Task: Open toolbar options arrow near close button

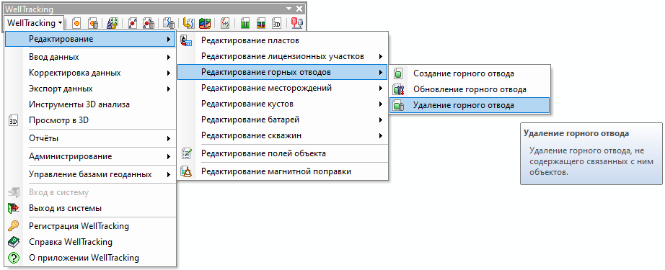Action: (x=289, y=9)
